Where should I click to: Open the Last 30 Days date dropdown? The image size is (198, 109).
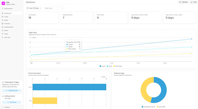[34, 8]
